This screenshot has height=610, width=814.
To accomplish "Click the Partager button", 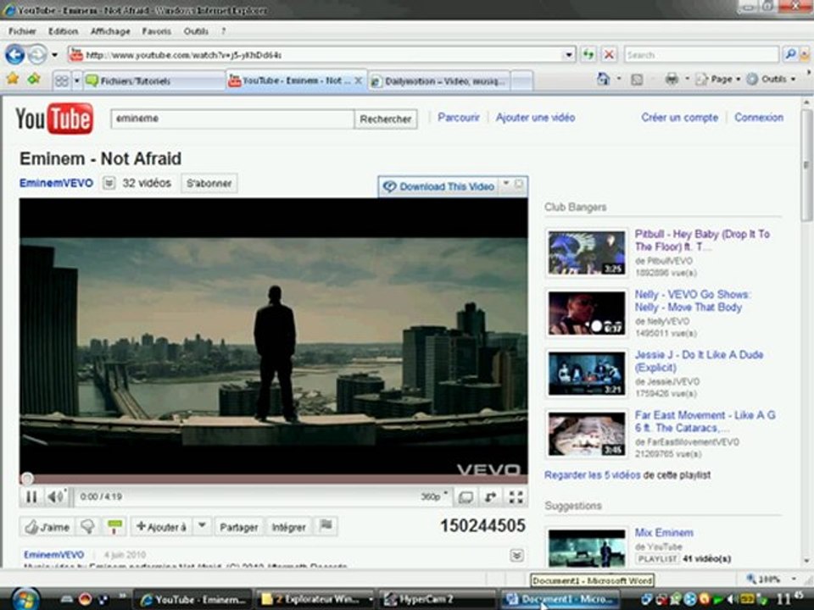I will pos(239,527).
